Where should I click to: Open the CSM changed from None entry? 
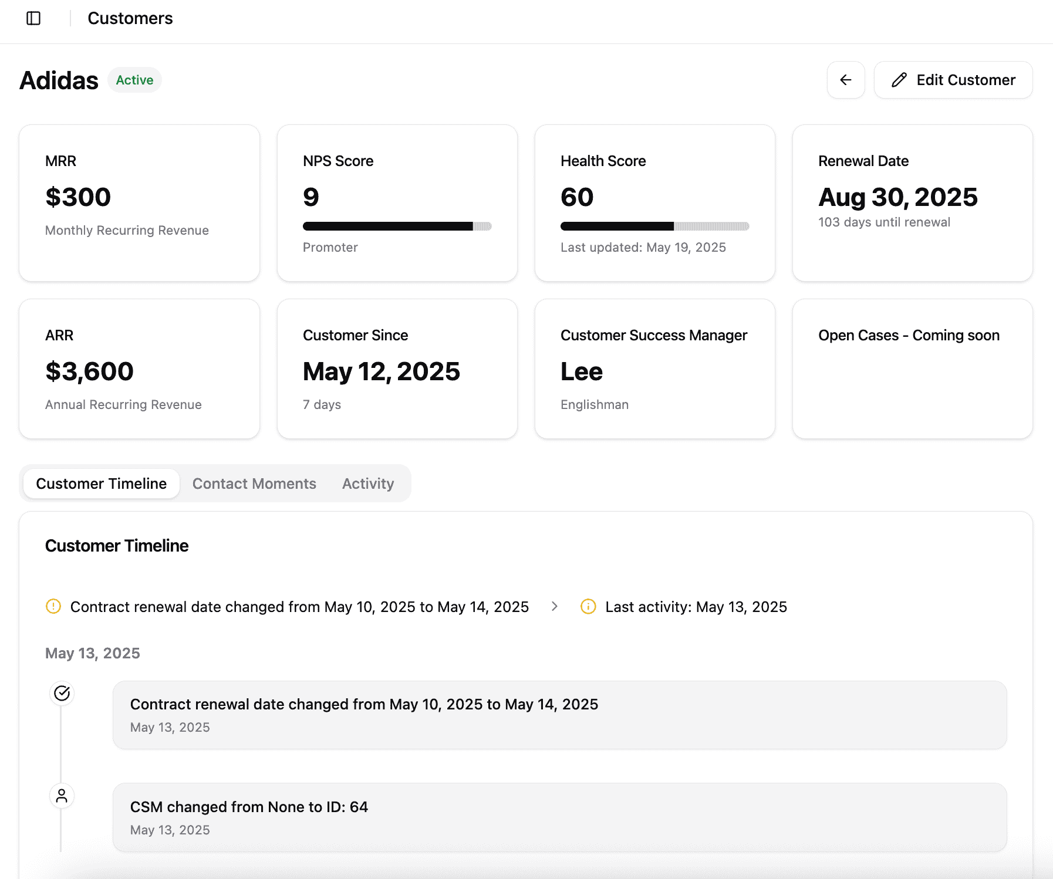559,817
